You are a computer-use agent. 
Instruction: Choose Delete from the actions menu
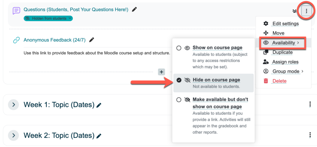(279, 81)
